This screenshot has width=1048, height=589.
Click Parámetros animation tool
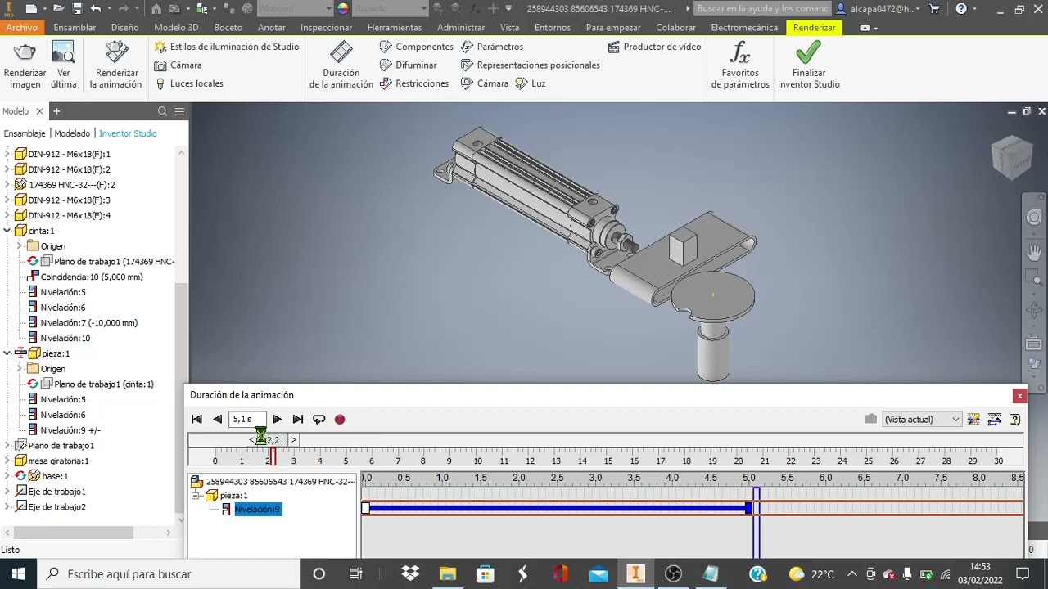click(492, 47)
